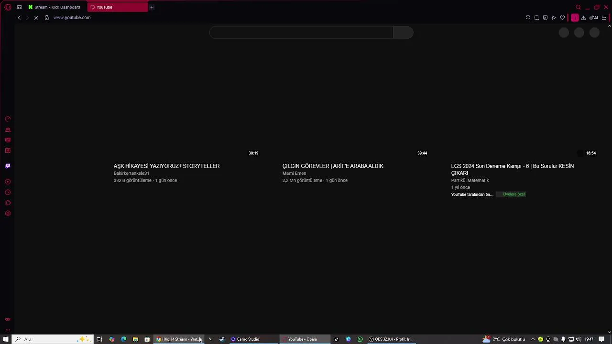Stop loading the page with X button

pos(36,18)
